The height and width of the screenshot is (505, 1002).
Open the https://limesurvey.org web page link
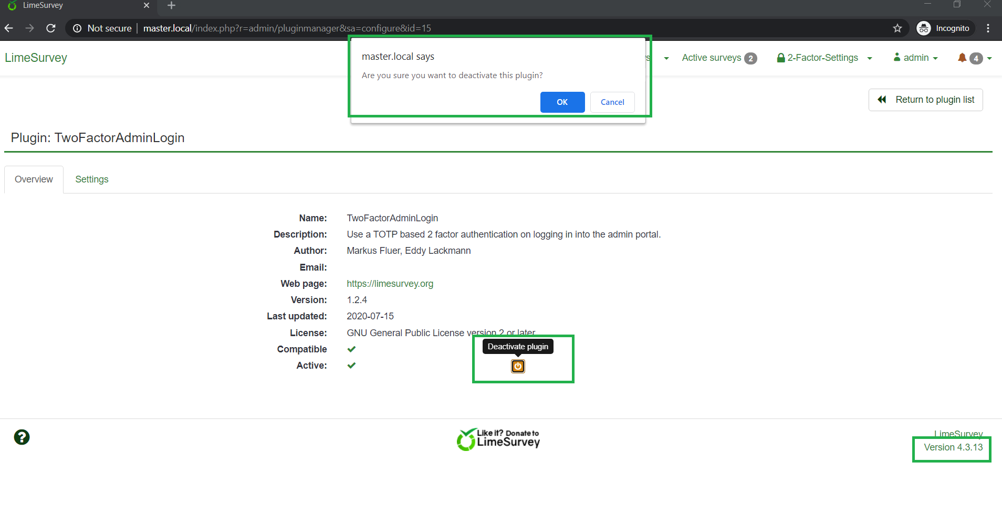coord(390,284)
